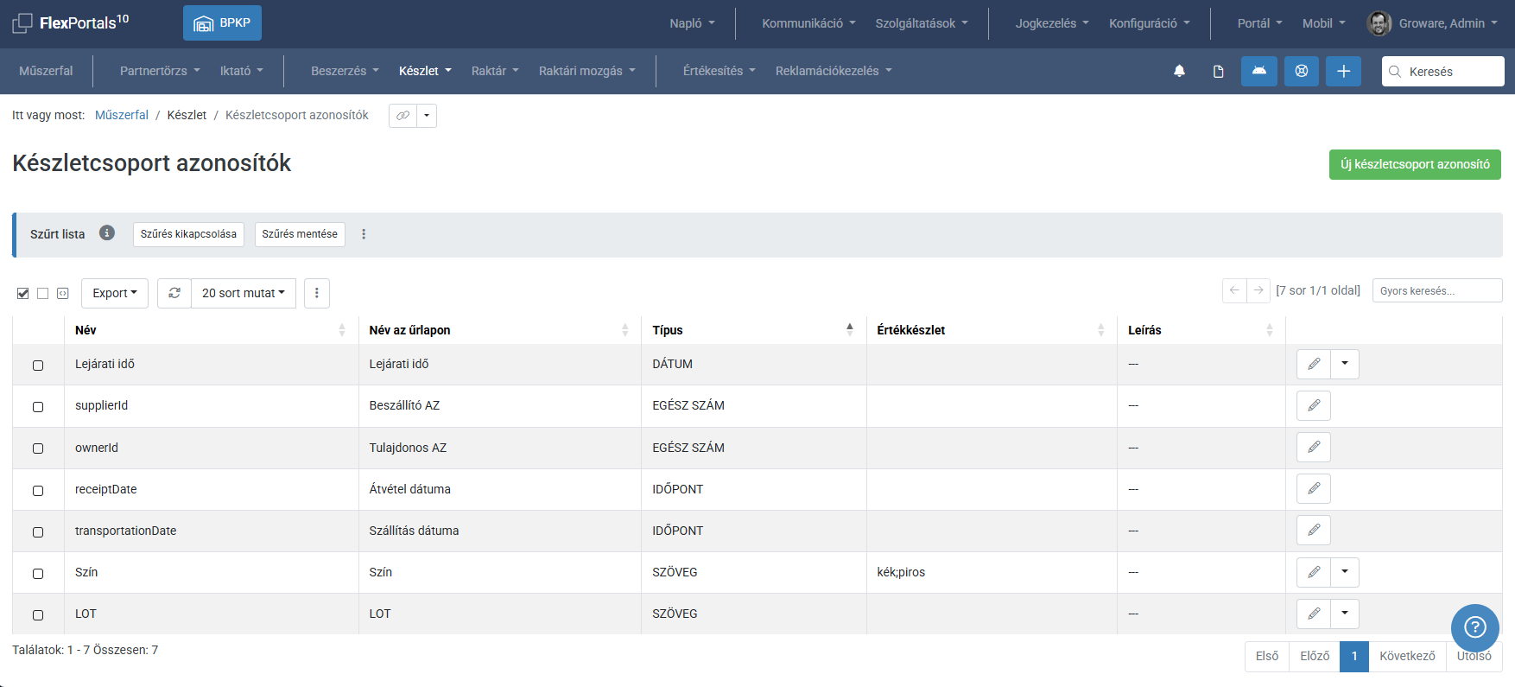The image size is (1515, 687).
Task: Click the BPKP button
Action: click(222, 23)
